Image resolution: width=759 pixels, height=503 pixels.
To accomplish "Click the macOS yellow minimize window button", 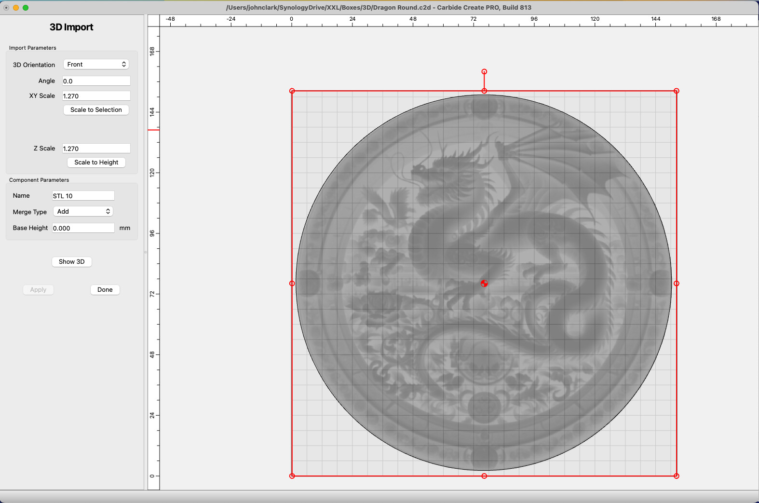I will coord(16,7).
